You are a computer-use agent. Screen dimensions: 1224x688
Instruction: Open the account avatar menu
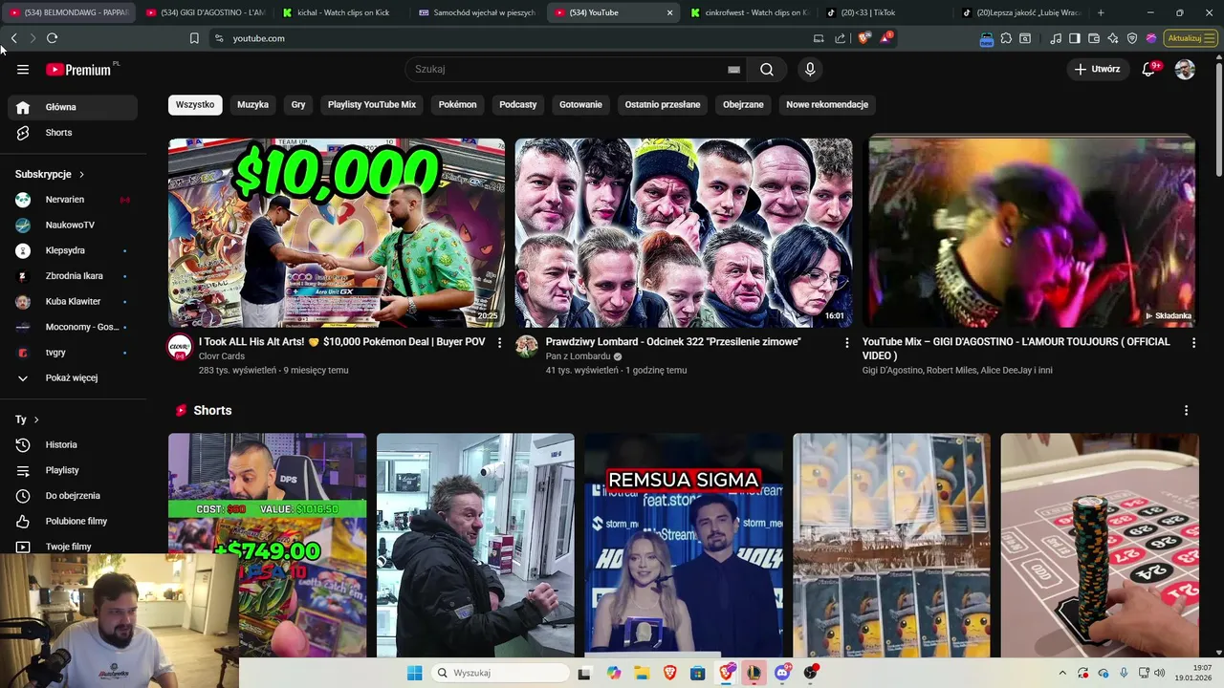coord(1185,69)
